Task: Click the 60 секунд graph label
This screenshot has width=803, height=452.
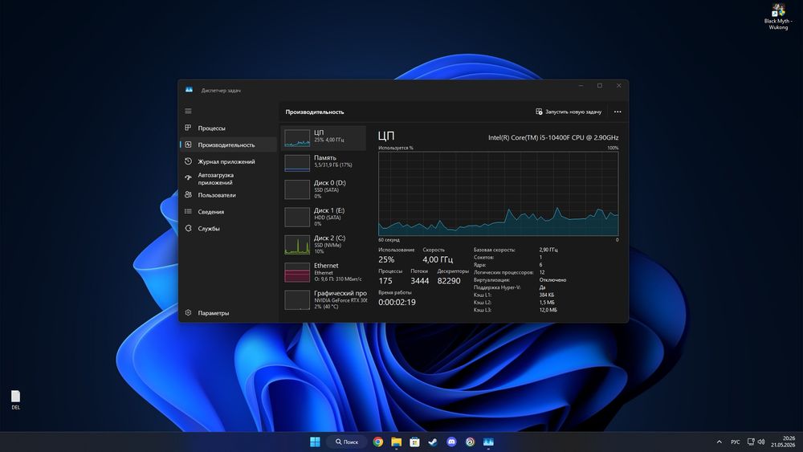Action: tap(389, 240)
